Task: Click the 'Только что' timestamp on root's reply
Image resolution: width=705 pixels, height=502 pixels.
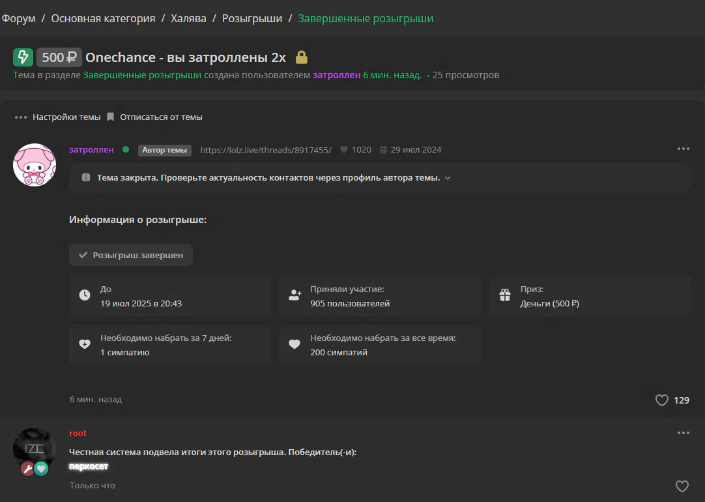Action: tap(92, 485)
